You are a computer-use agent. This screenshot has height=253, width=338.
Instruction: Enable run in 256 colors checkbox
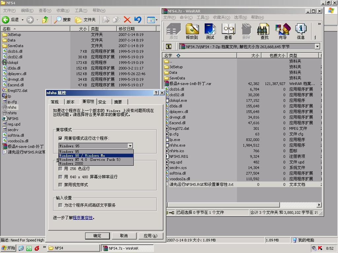point(60,169)
